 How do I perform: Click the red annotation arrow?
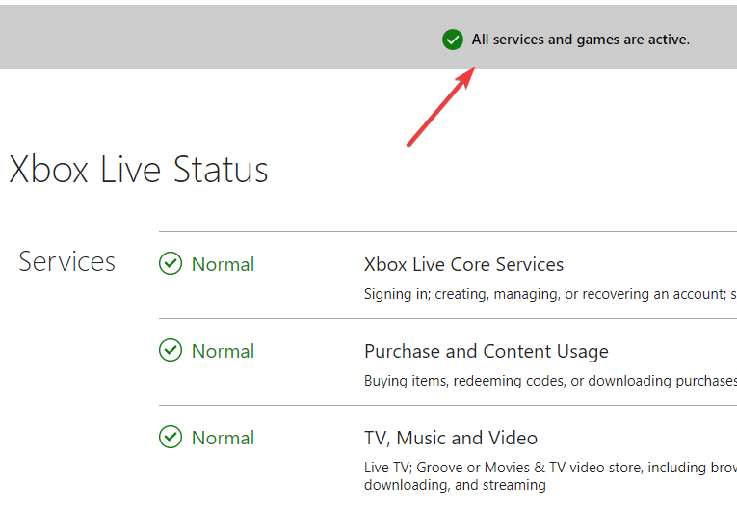(x=441, y=107)
